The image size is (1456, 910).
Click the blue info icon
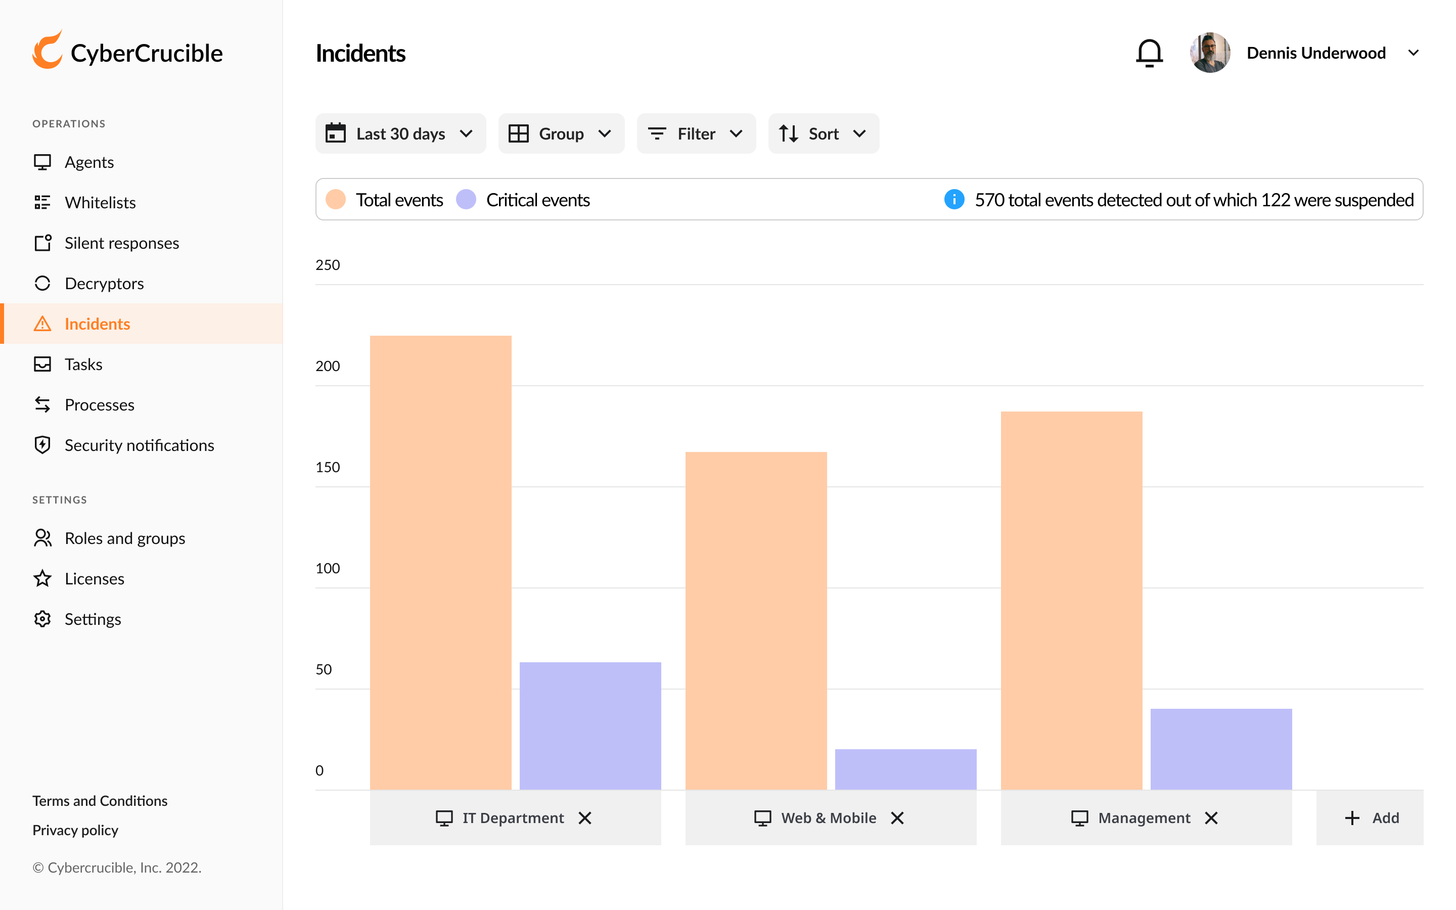[x=954, y=199]
